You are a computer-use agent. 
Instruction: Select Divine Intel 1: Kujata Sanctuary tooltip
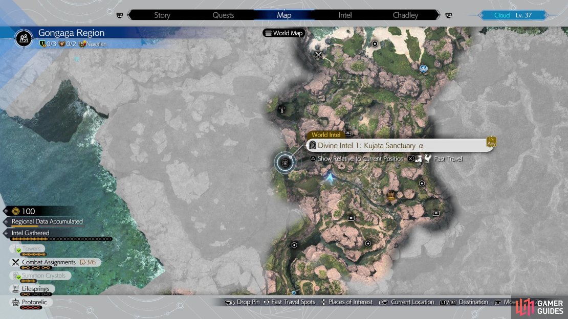click(x=400, y=146)
